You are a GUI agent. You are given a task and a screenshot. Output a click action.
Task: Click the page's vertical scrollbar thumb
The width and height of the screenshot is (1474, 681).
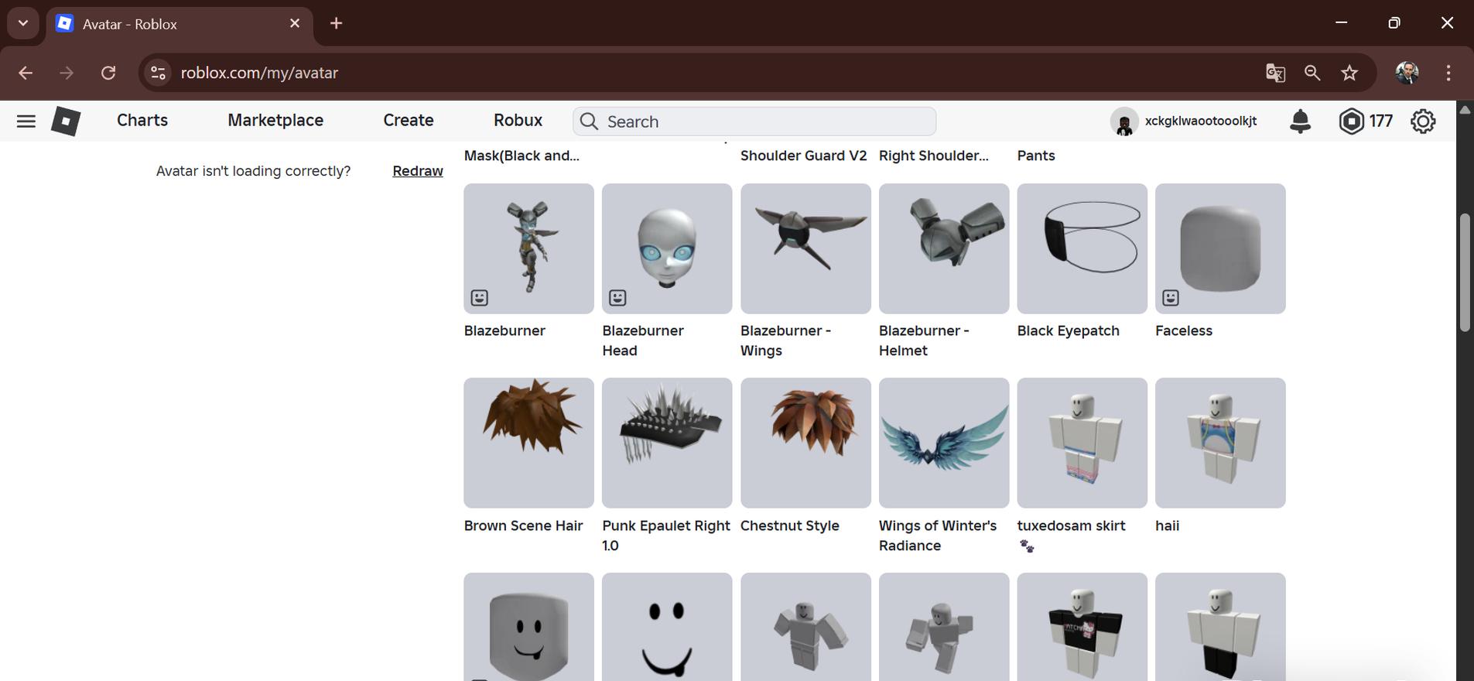point(1464,272)
